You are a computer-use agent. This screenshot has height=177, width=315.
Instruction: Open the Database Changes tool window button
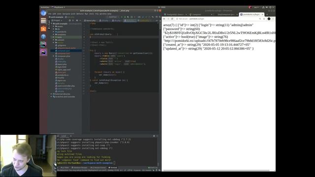click(x=80, y=168)
